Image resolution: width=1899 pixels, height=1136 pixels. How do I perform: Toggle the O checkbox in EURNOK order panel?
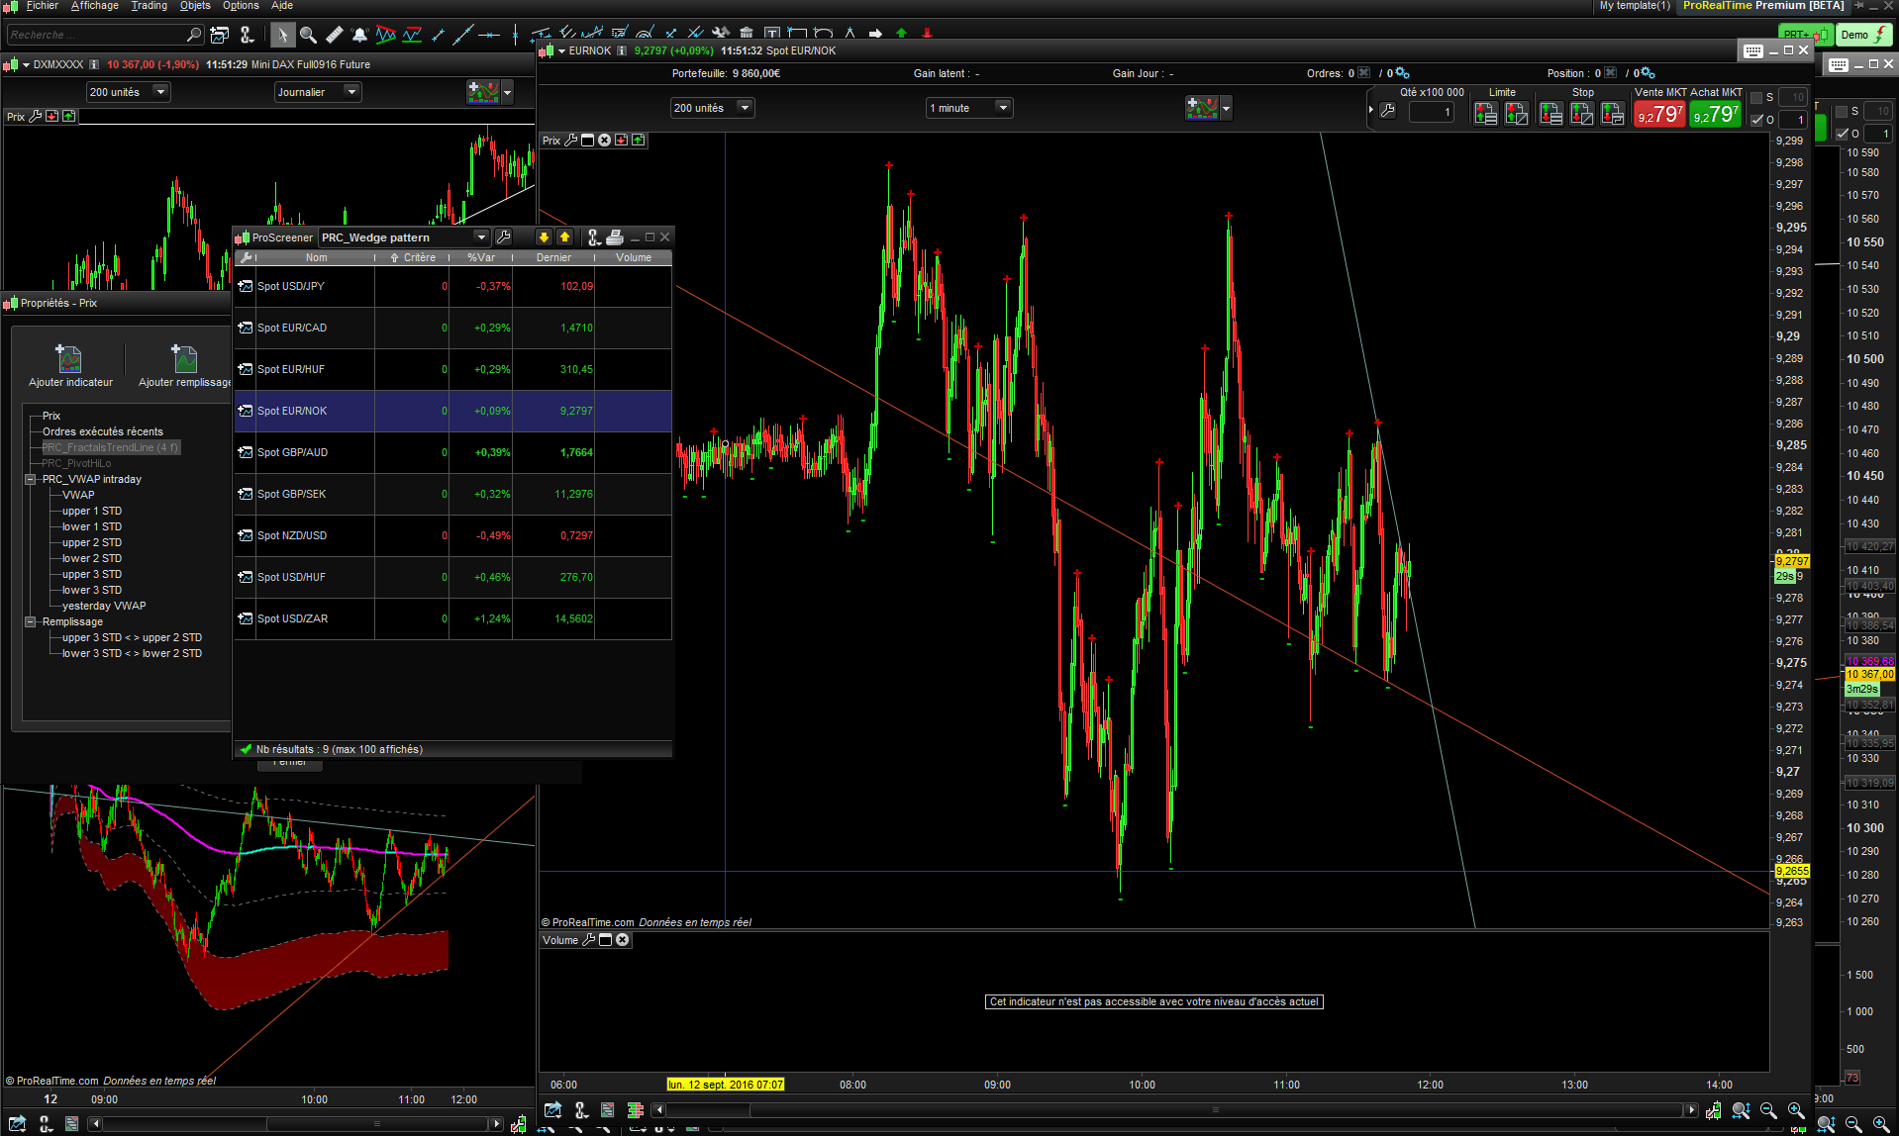[1756, 120]
